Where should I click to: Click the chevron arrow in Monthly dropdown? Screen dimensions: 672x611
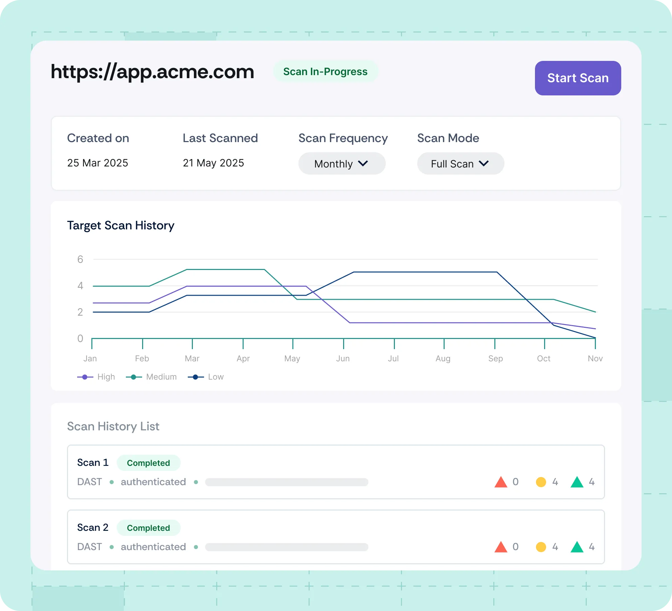point(363,164)
